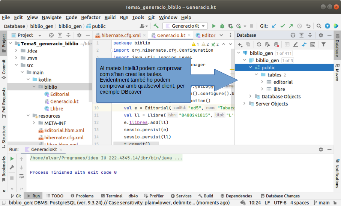Viewport: 341px width, 206px height.
Task: Add new data source with plus icon
Action: [240, 45]
